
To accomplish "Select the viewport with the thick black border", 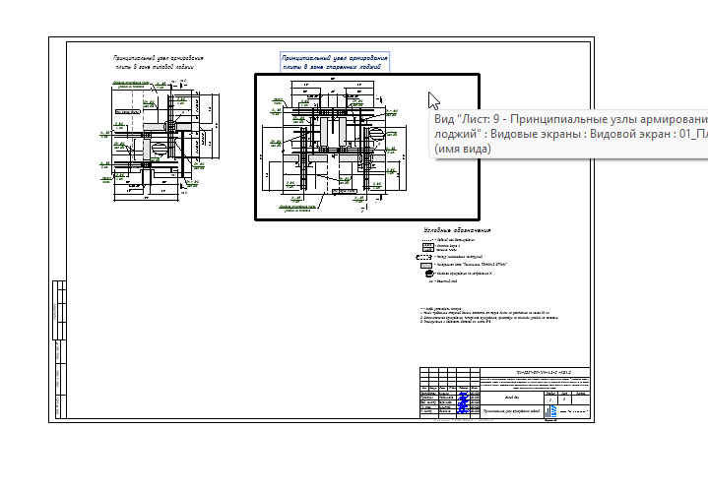I will click(367, 148).
